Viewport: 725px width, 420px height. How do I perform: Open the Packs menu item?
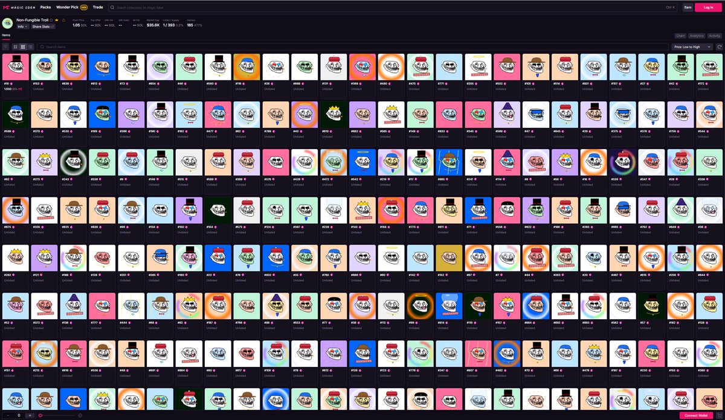tap(45, 7)
